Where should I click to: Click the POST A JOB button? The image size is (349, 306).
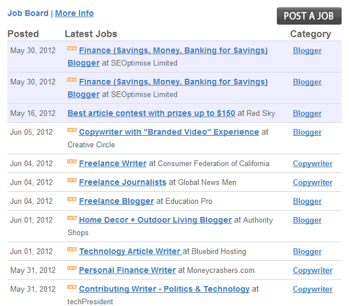tap(309, 16)
